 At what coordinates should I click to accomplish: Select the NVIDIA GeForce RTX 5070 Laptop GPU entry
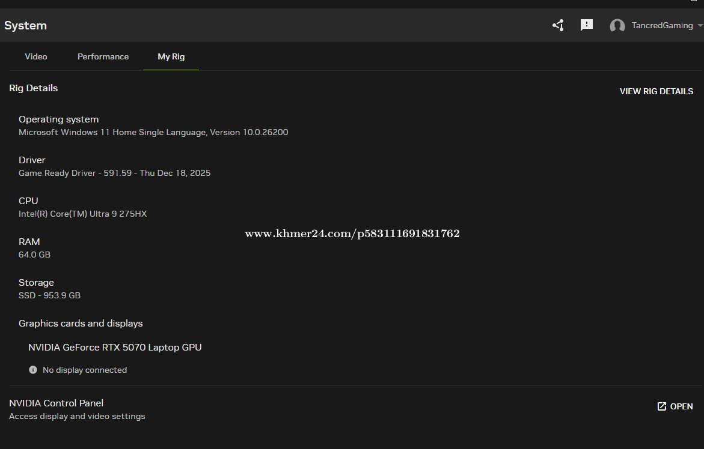[x=115, y=347]
